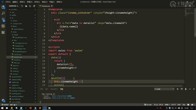Collapse all folders in explorer
The image size is (196, 110).
coord(34,6)
